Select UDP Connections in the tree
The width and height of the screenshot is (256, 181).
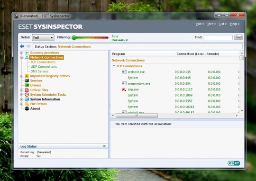(44, 67)
